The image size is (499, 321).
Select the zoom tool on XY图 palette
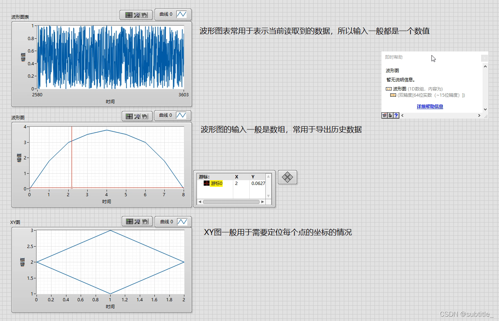137,221
